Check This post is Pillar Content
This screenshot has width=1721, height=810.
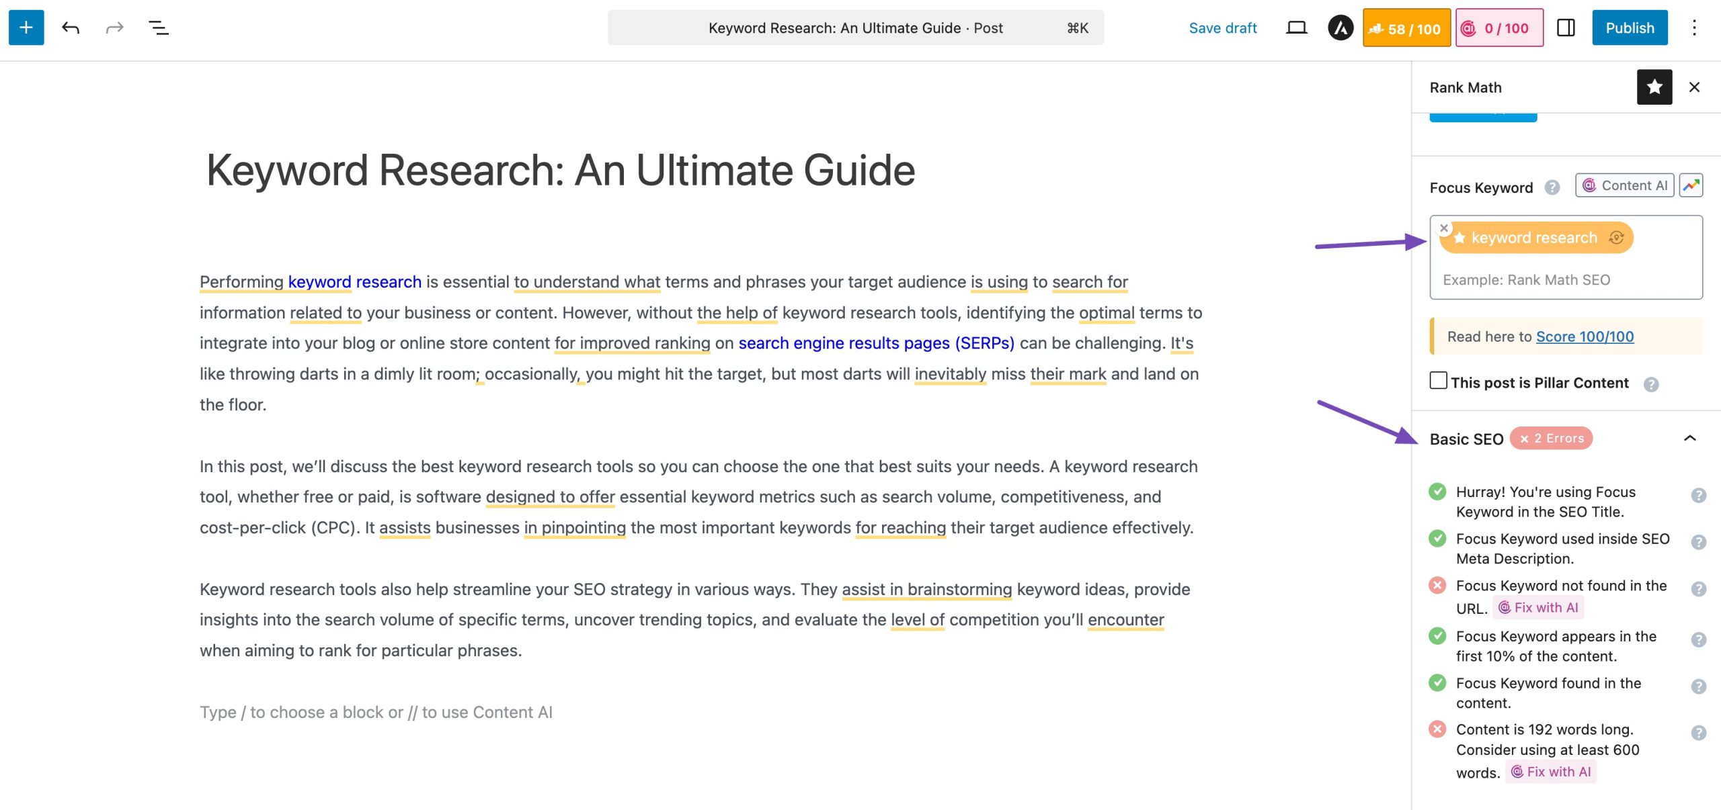(x=1438, y=380)
